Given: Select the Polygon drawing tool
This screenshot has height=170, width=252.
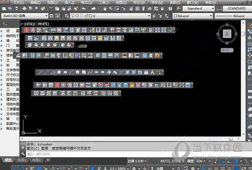Looking at the screenshot, I should [59, 72].
